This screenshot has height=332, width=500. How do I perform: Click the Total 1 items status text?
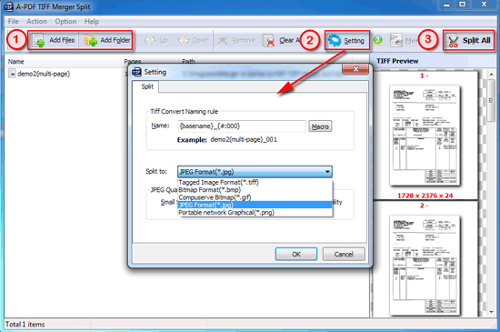pos(25,325)
